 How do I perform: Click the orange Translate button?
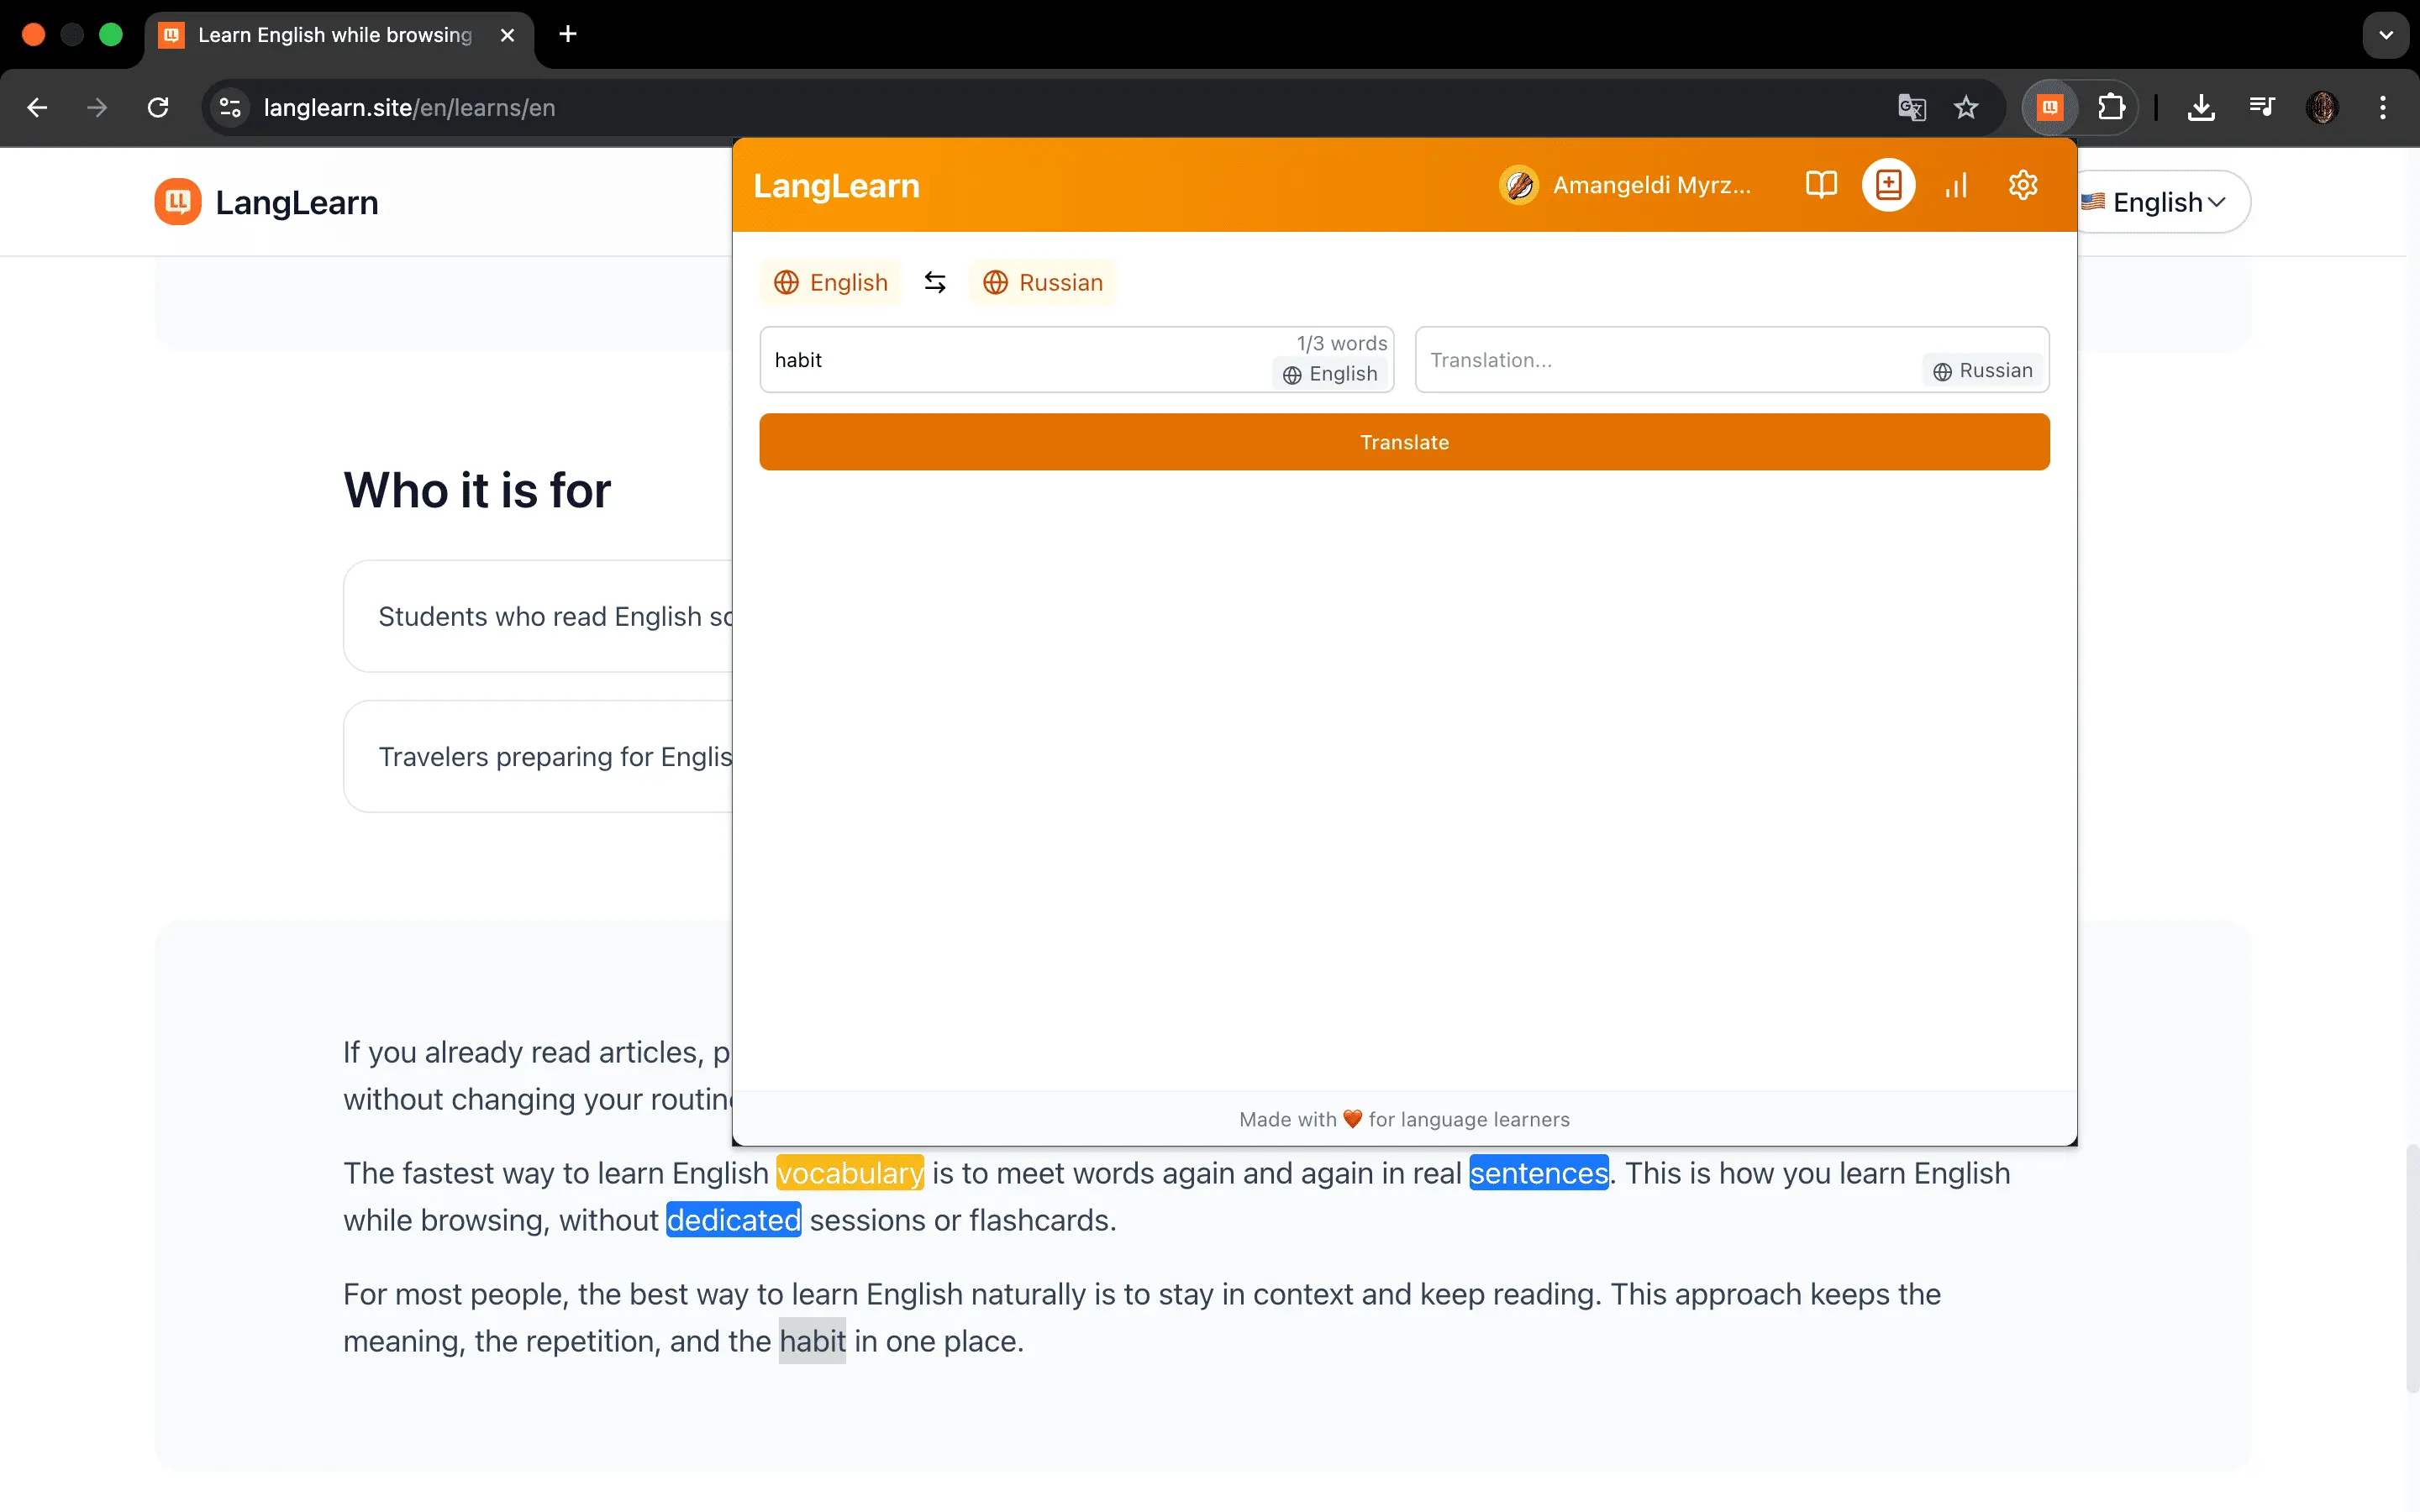coord(1404,442)
